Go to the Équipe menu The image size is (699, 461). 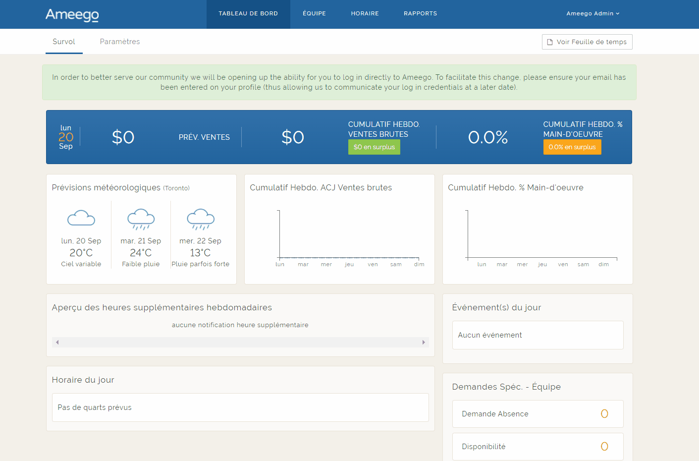click(314, 14)
